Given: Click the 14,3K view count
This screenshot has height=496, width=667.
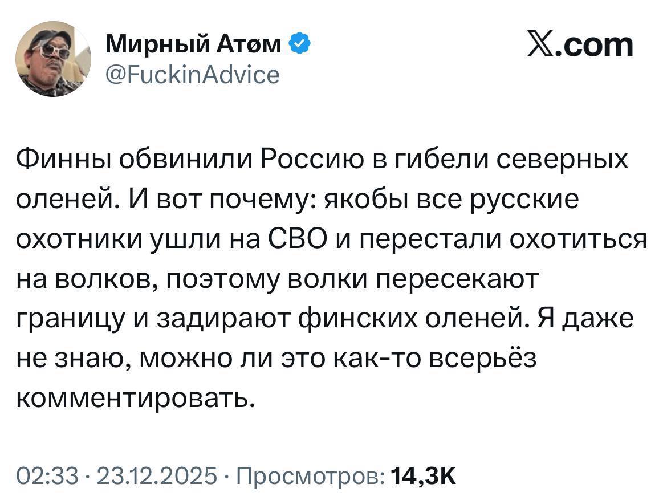Looking at the screenshot, I should [x=425, y=475].
